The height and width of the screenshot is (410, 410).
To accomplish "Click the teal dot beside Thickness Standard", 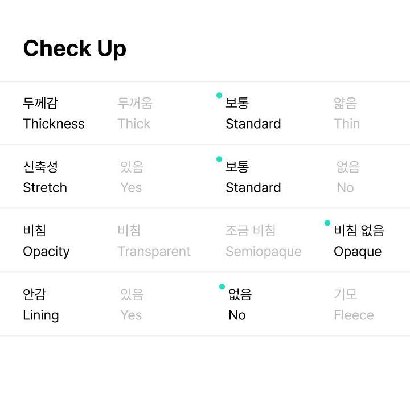I will (x=219, y=96).
